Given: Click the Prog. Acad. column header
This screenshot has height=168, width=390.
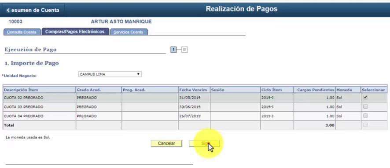Looking at the screenshot, I should tap(150, 90).
